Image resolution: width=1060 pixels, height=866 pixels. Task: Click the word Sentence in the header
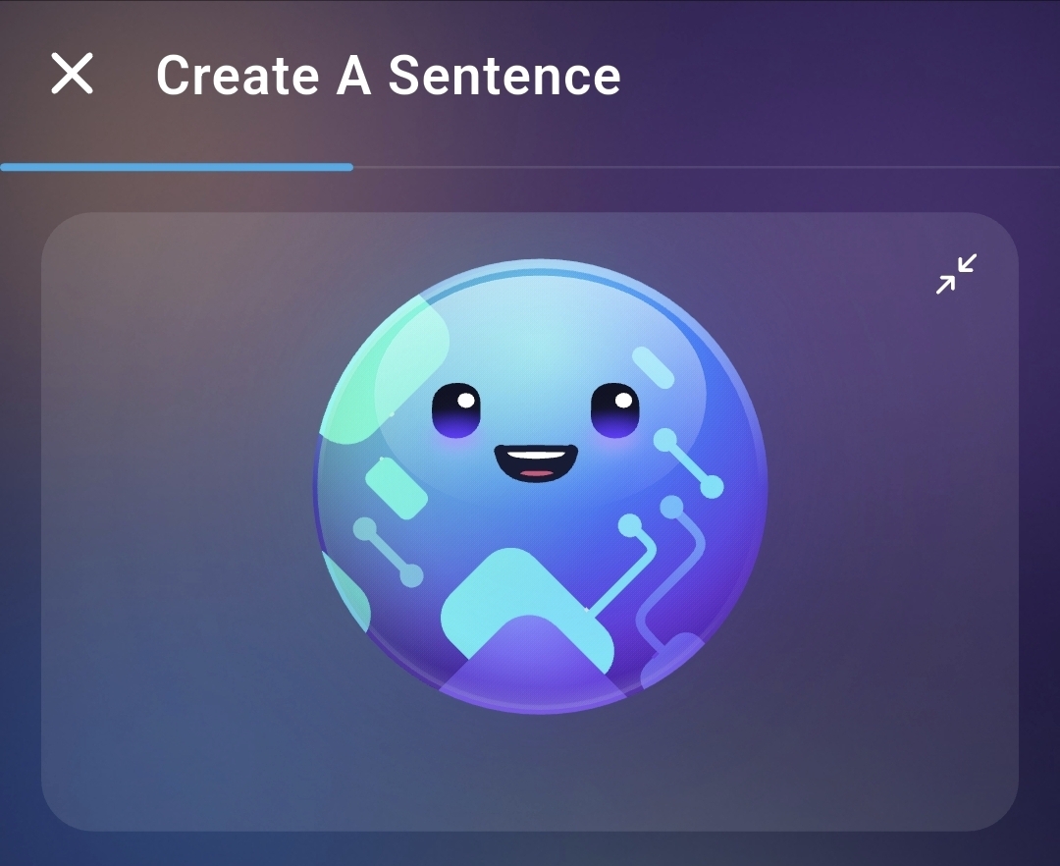504,75
